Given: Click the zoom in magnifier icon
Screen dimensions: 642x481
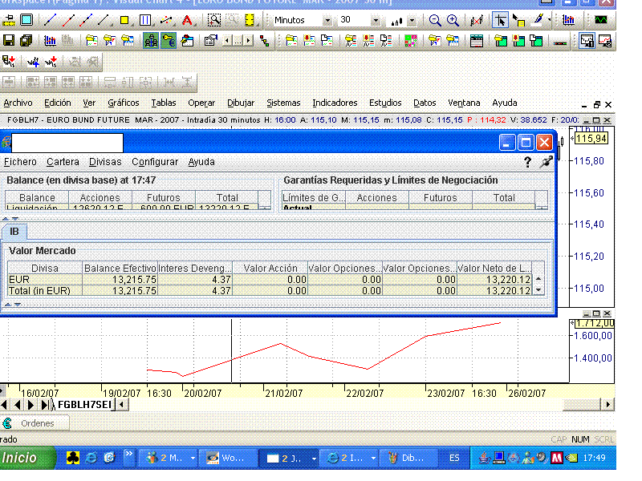Looking at the screenshot, I should [x=453, y=20].
